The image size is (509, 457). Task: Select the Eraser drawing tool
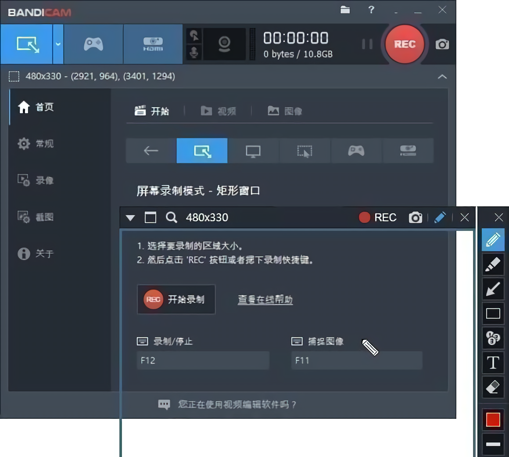[493, 387]
